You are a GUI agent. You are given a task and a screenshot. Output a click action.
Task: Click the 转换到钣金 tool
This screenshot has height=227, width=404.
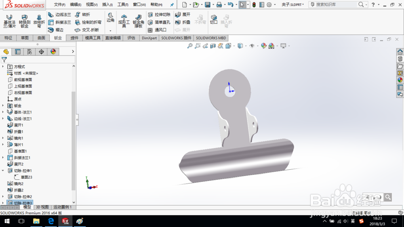(x=25, y=21)
